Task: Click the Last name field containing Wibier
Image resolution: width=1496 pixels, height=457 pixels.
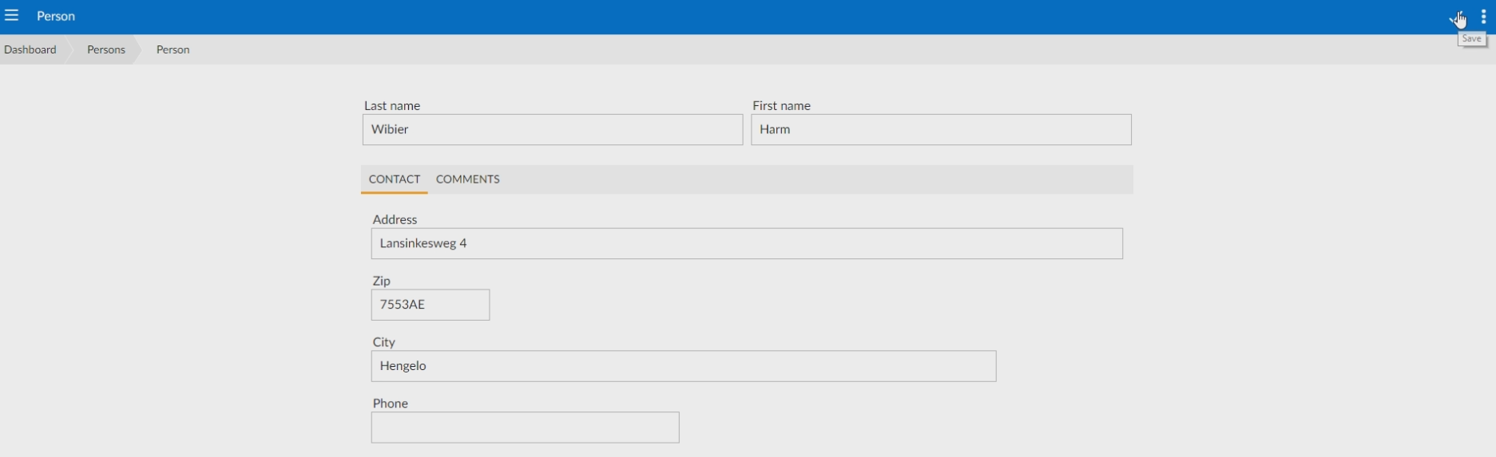Action: 552,130
